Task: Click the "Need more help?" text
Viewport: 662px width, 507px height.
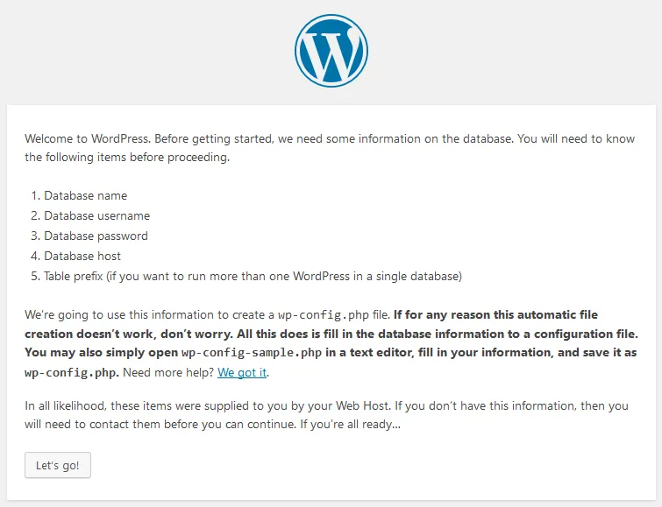Action: pyautogui.click(x=166, y=373)
